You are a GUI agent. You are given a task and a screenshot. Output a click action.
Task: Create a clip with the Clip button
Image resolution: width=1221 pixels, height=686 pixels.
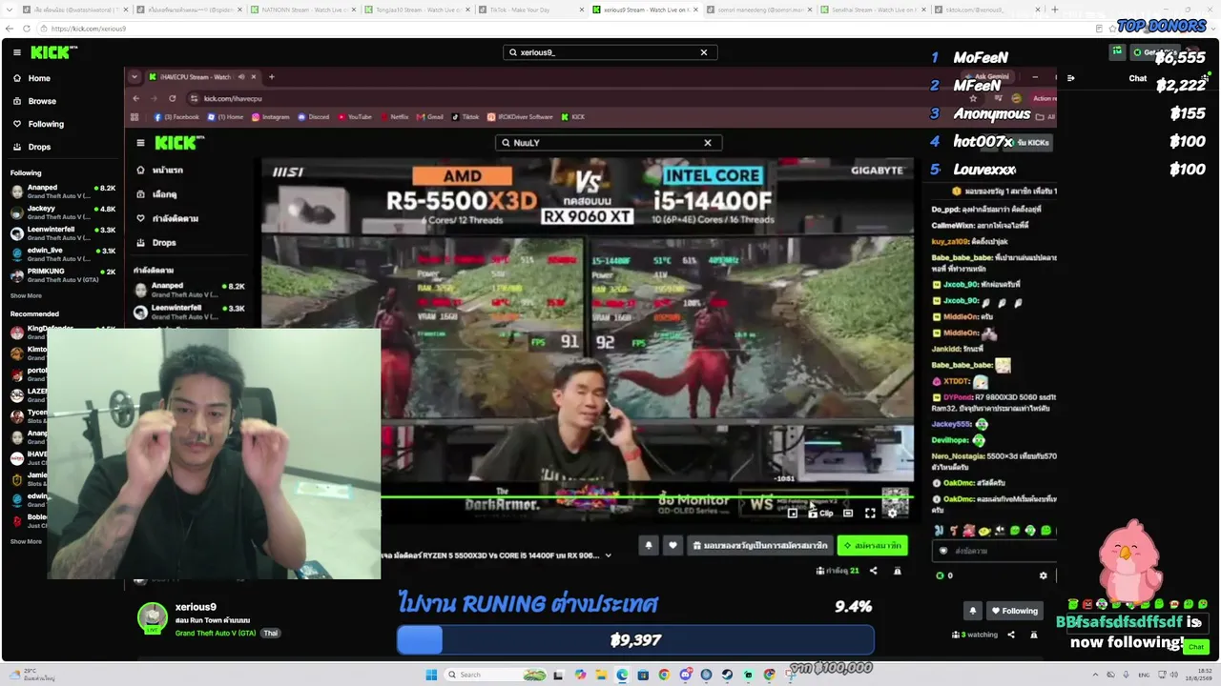(x=820, y=514)
